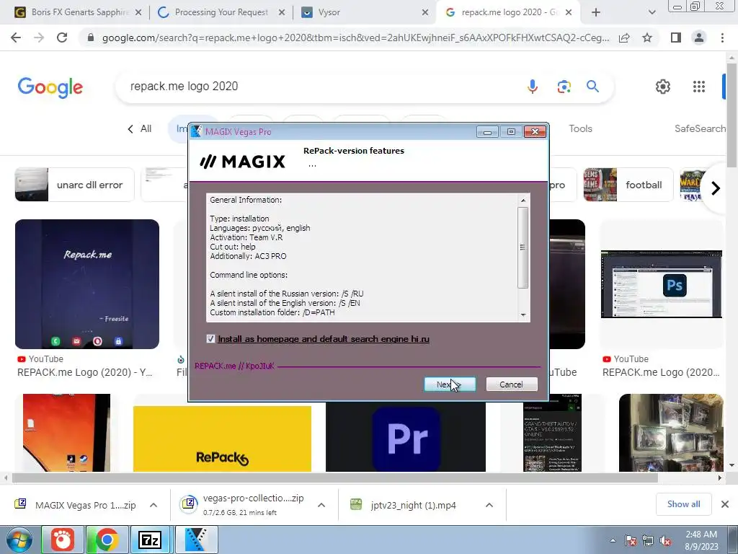
Task: Close the repack.me logo 2020 tab
Action: (x=569, y=13)
